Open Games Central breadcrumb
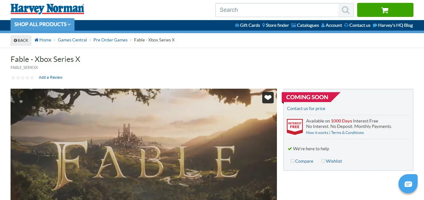The width and height of the screenshot is (424, 200). pyautogui.click(x=72, y=40)
